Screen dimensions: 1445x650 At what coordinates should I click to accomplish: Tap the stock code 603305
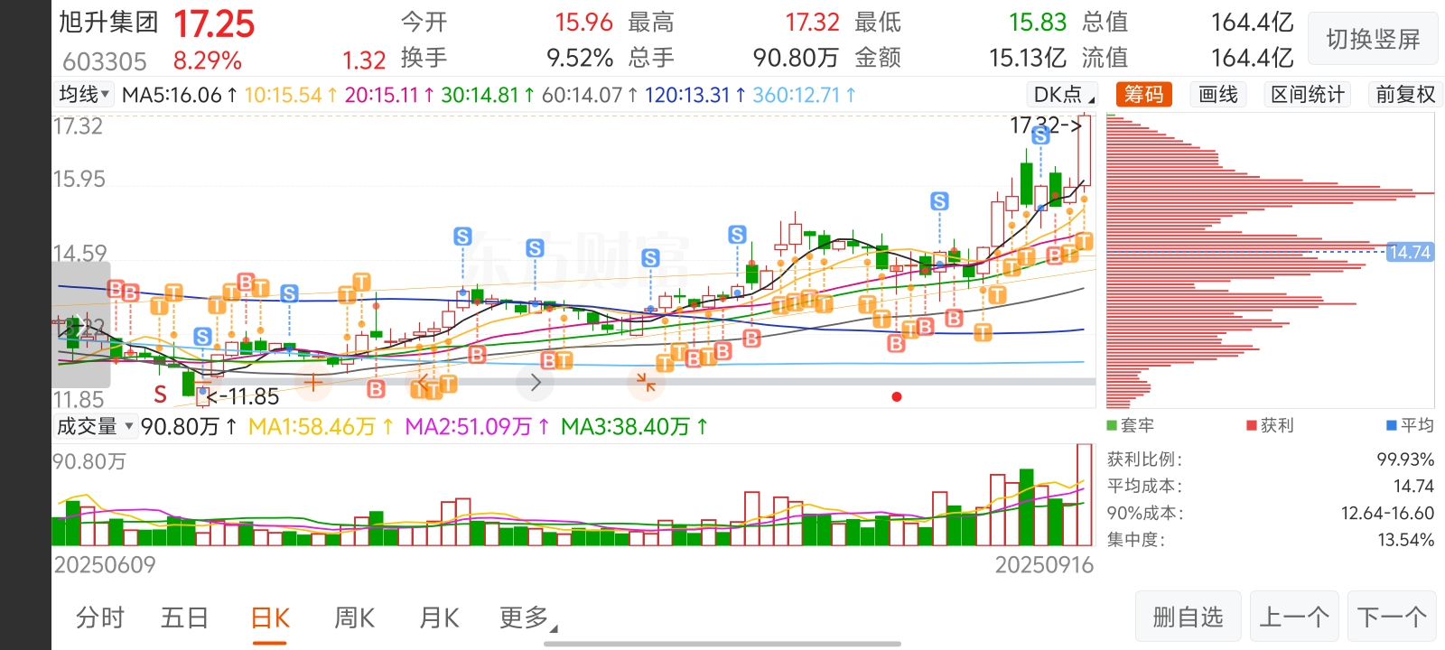click(x=105, y=61)
